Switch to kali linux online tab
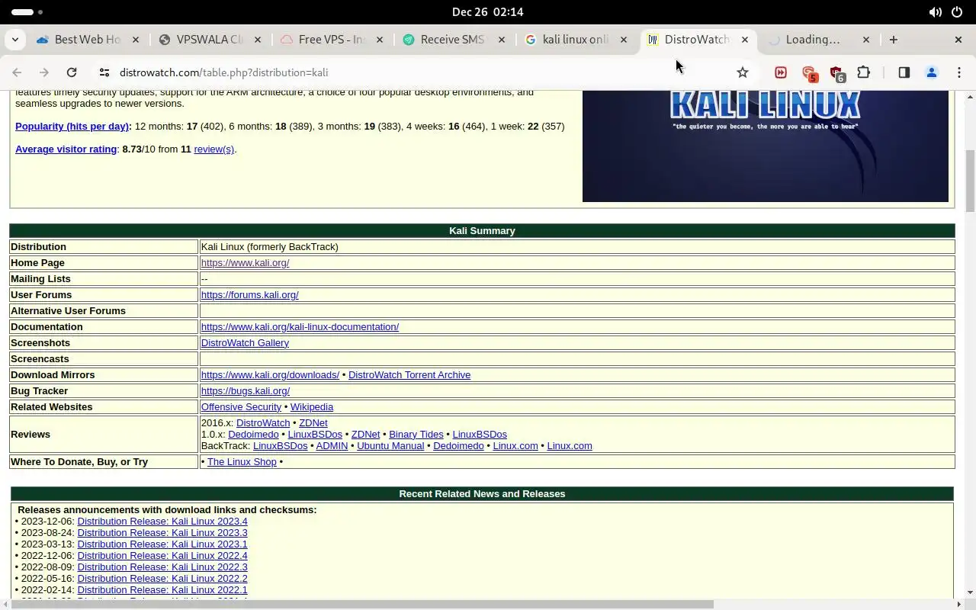This screenshot has height=610, width=976. click(x=576, y=40)
